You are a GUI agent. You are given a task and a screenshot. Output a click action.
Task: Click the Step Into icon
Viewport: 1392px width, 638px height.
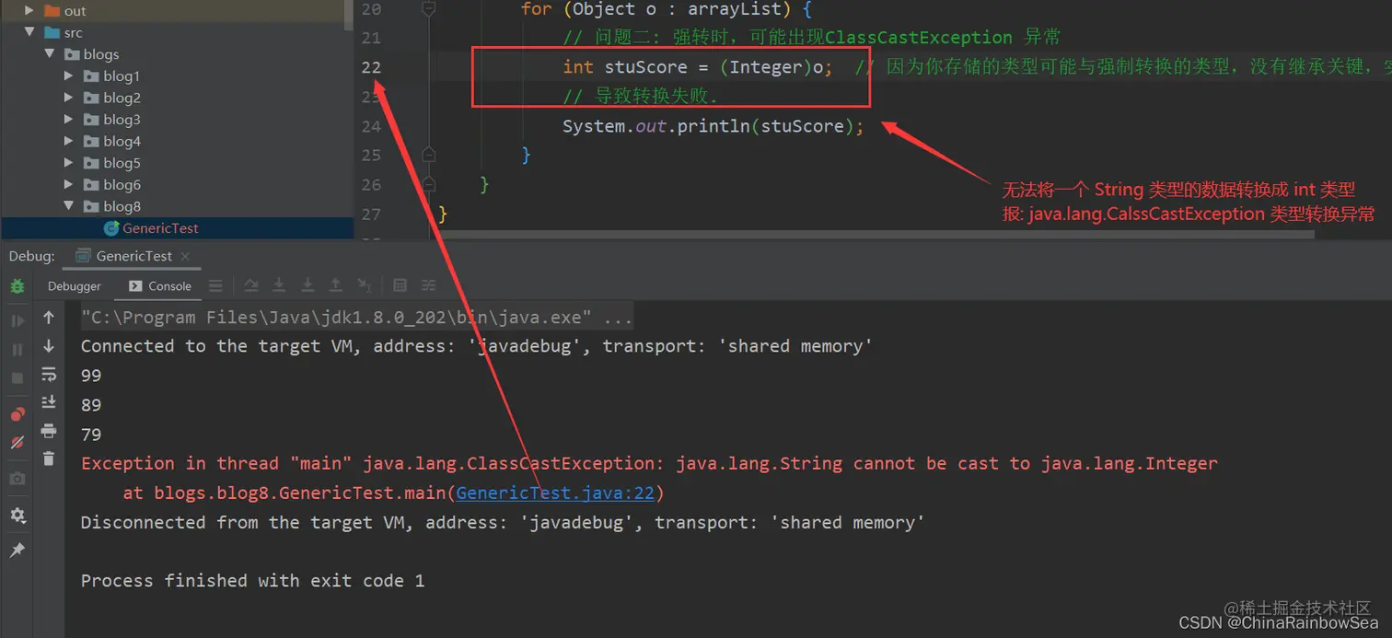(279, 285)
